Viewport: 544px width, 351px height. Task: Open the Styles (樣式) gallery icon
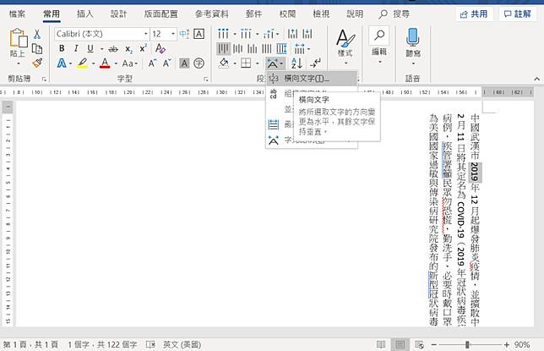point(345,41)
